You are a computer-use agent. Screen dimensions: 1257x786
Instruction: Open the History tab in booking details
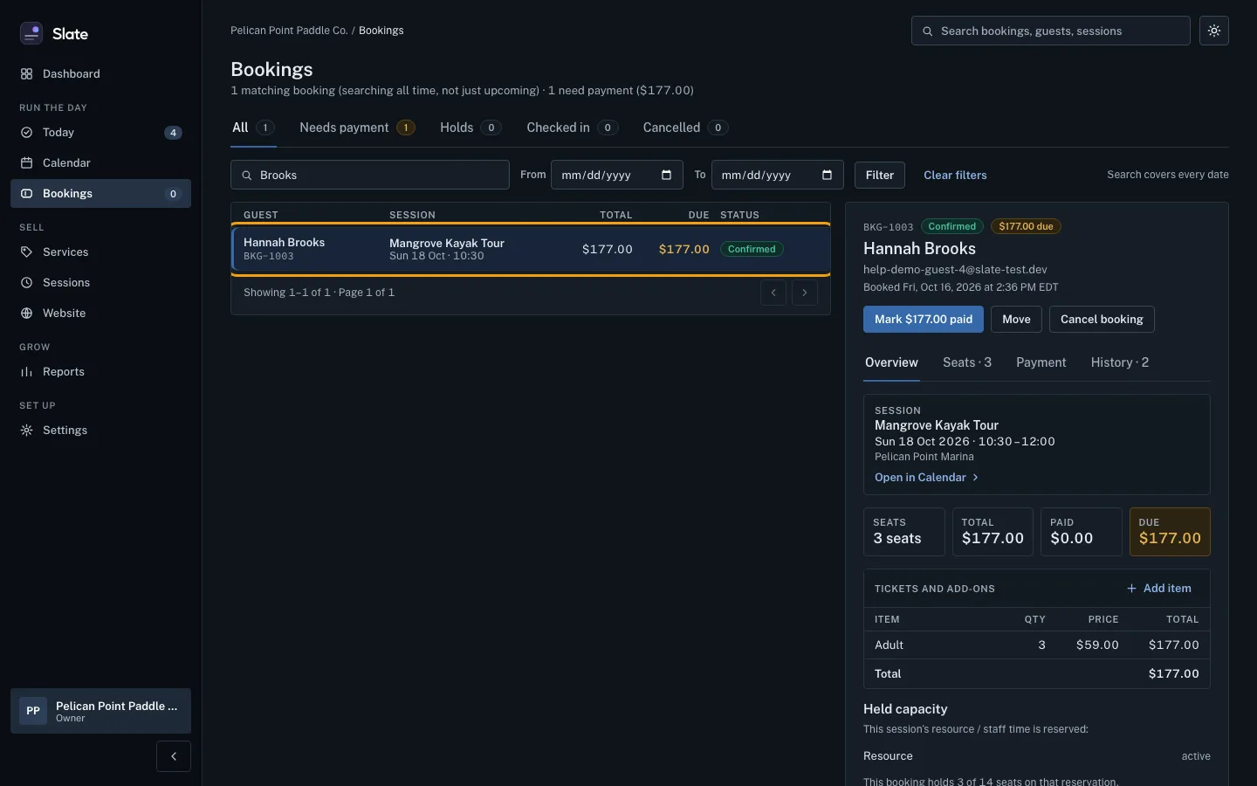coord(1120,362)
